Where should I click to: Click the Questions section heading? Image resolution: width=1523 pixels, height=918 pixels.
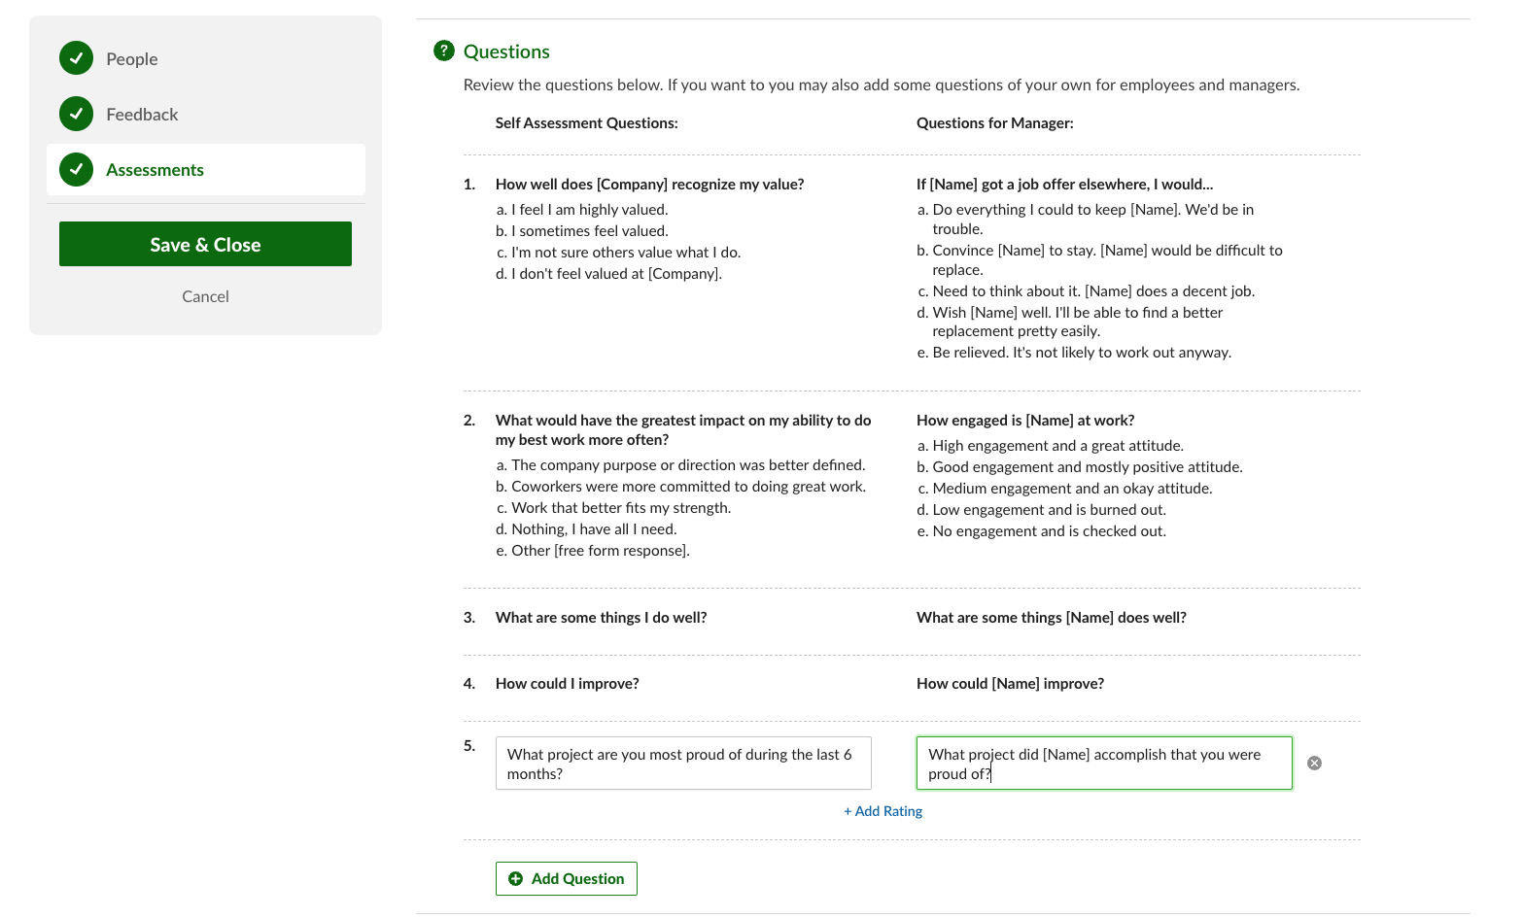click(x=506, y=51)
